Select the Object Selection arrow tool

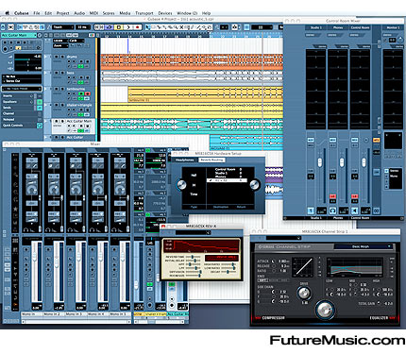click(148, 27)
